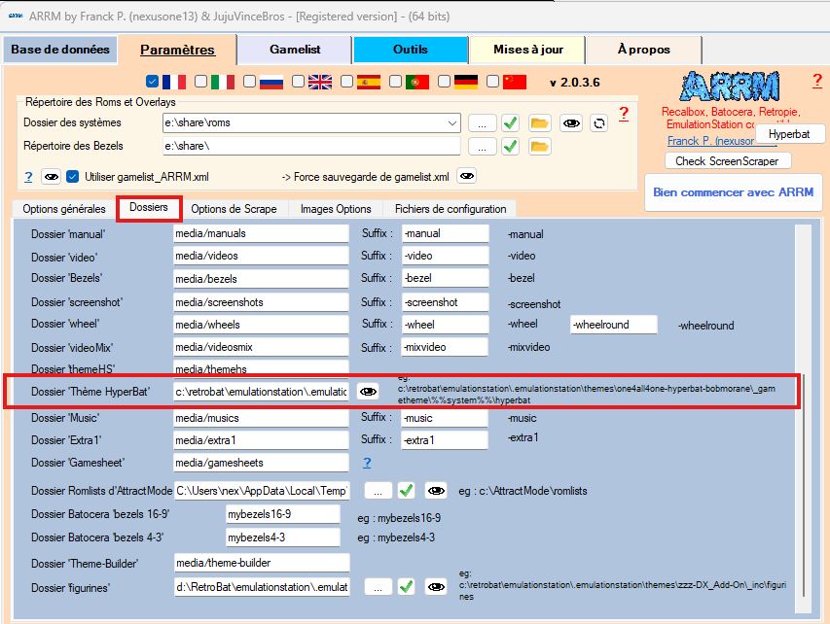Click the Bien commencer avec ARRM button

(734, 192)
